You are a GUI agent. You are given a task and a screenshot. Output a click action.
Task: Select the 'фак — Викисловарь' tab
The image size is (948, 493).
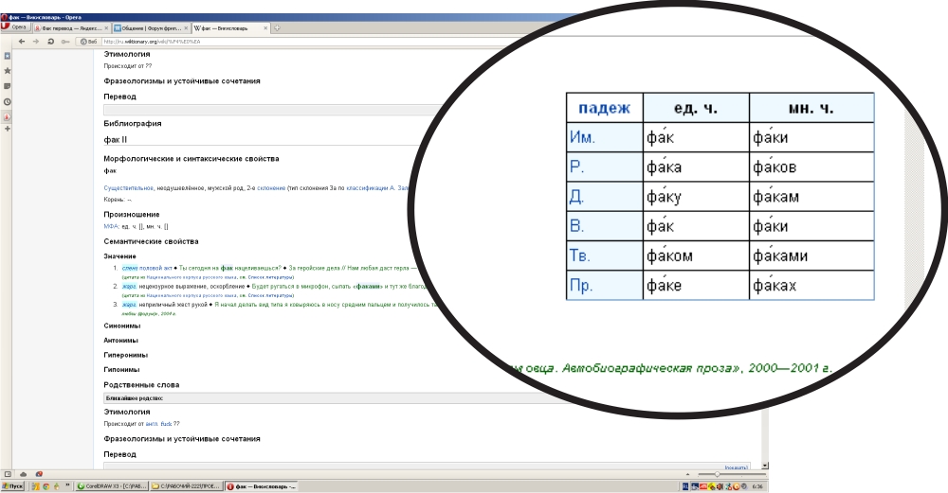[231, 28]
